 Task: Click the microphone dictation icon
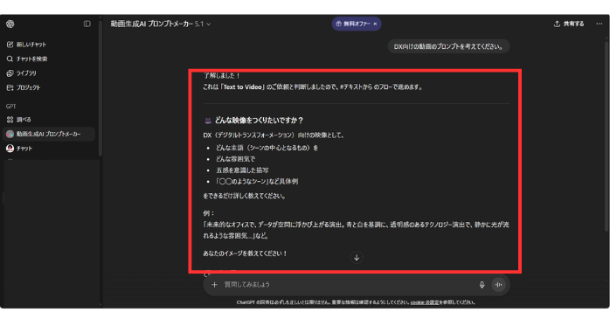point(482,285)
